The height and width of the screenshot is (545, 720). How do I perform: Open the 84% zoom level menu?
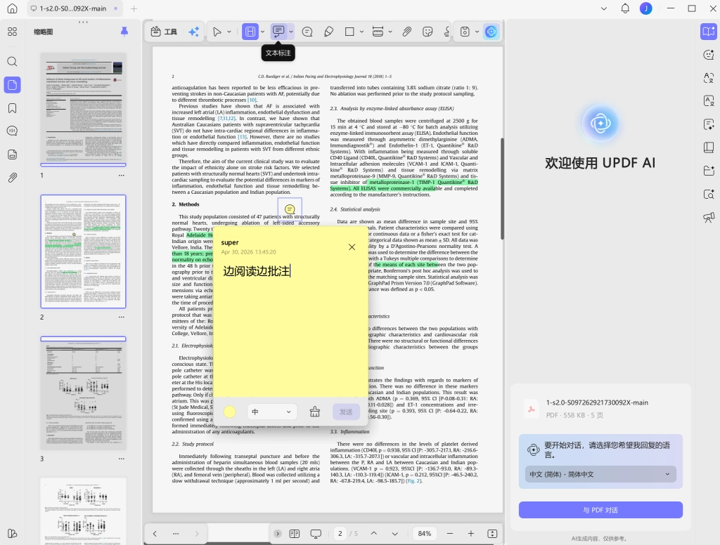425,534
